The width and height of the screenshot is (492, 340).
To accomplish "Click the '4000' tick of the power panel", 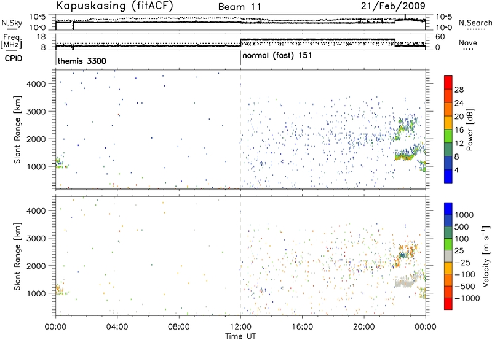I will coord(36,84).
